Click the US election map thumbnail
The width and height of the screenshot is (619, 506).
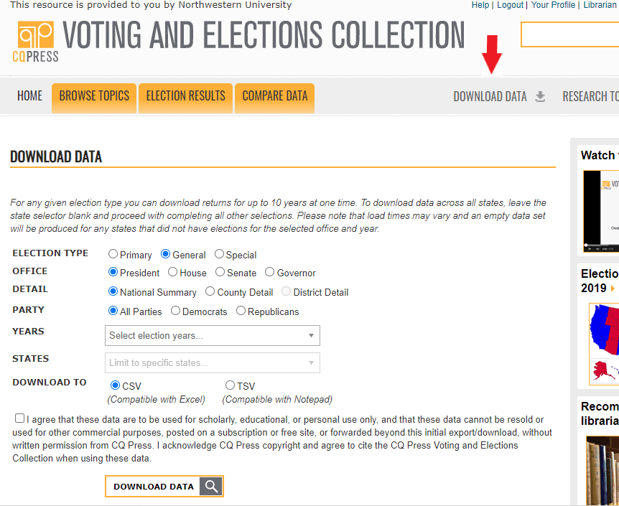604,341
